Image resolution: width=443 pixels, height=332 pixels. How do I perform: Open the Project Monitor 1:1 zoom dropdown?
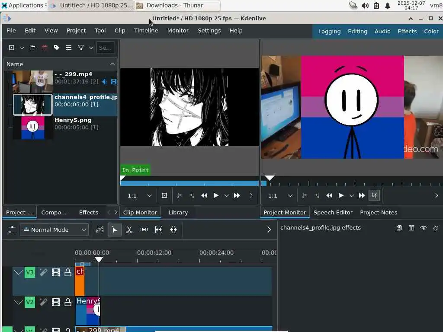280,195
